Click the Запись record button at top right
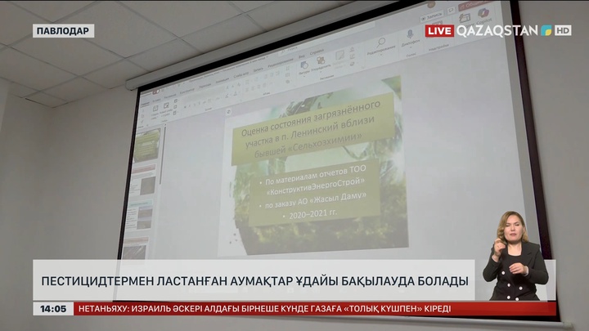Viewport: 589px width, 331px height. (x=432, y=16)
